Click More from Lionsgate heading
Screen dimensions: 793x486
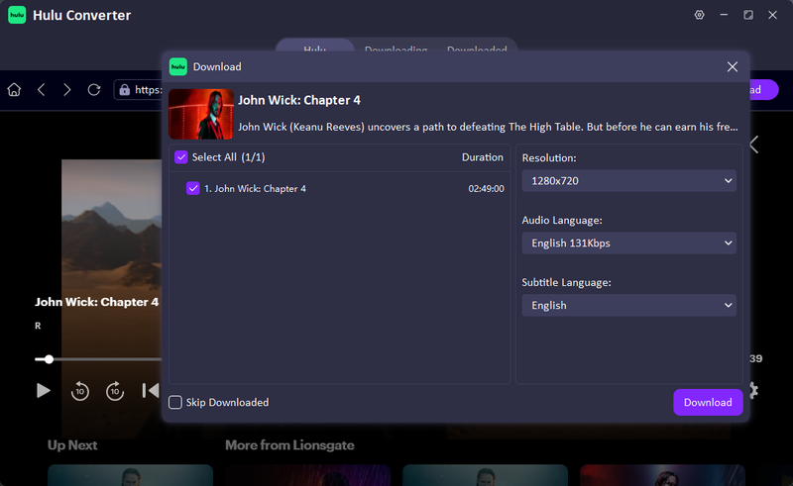click(289, 445)
